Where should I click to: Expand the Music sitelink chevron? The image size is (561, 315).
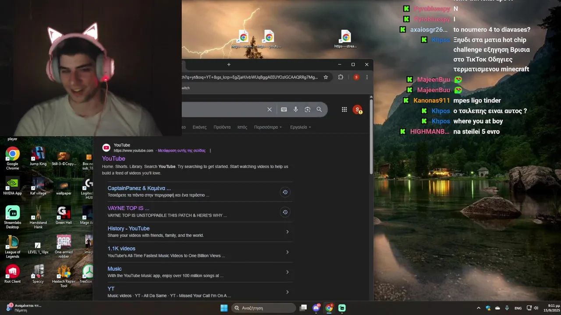click(x=288, y=272)
